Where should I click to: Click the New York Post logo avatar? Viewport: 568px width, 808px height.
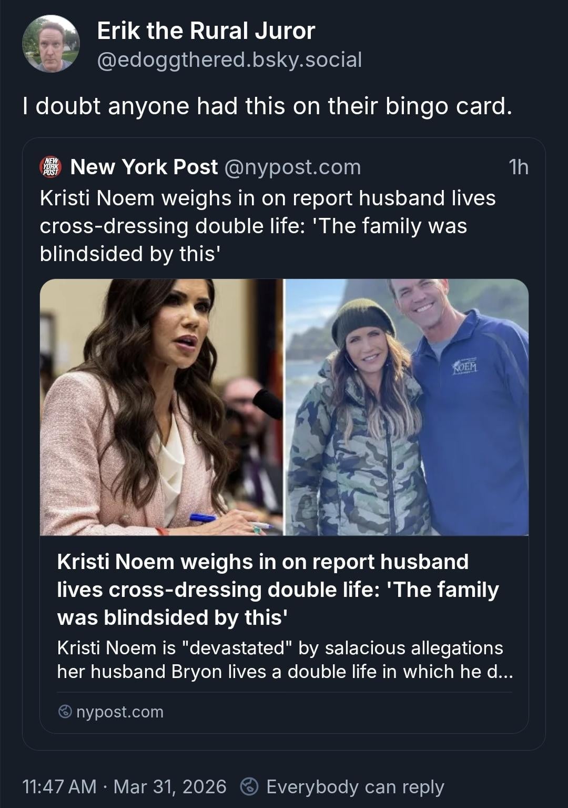point(51,167)
